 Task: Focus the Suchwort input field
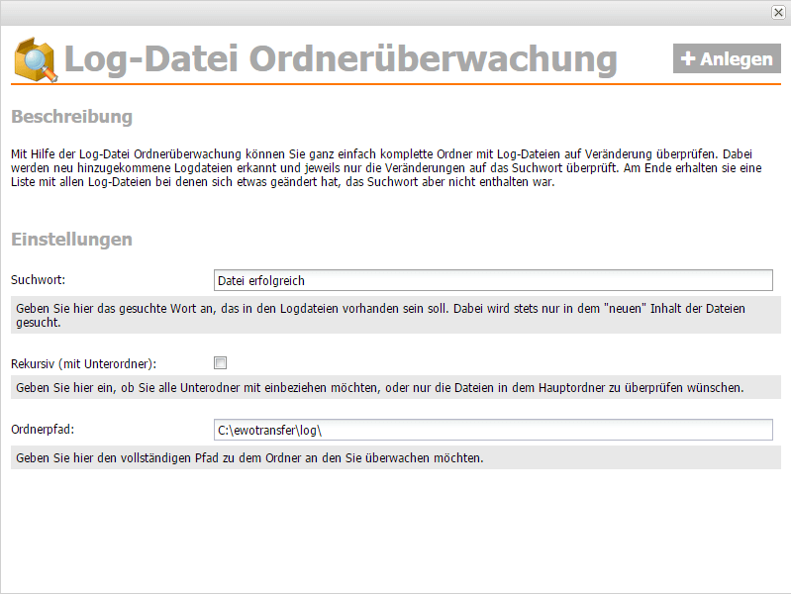tap(493, 281)
